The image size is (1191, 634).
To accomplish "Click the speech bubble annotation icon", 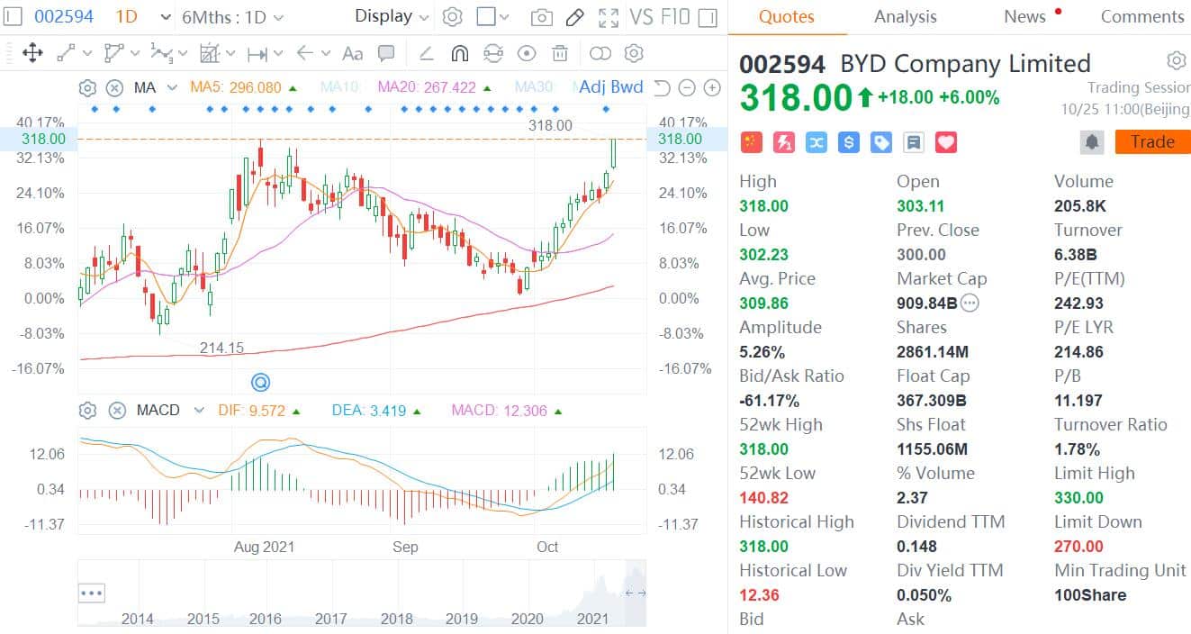I will click(x=386, y=53).
